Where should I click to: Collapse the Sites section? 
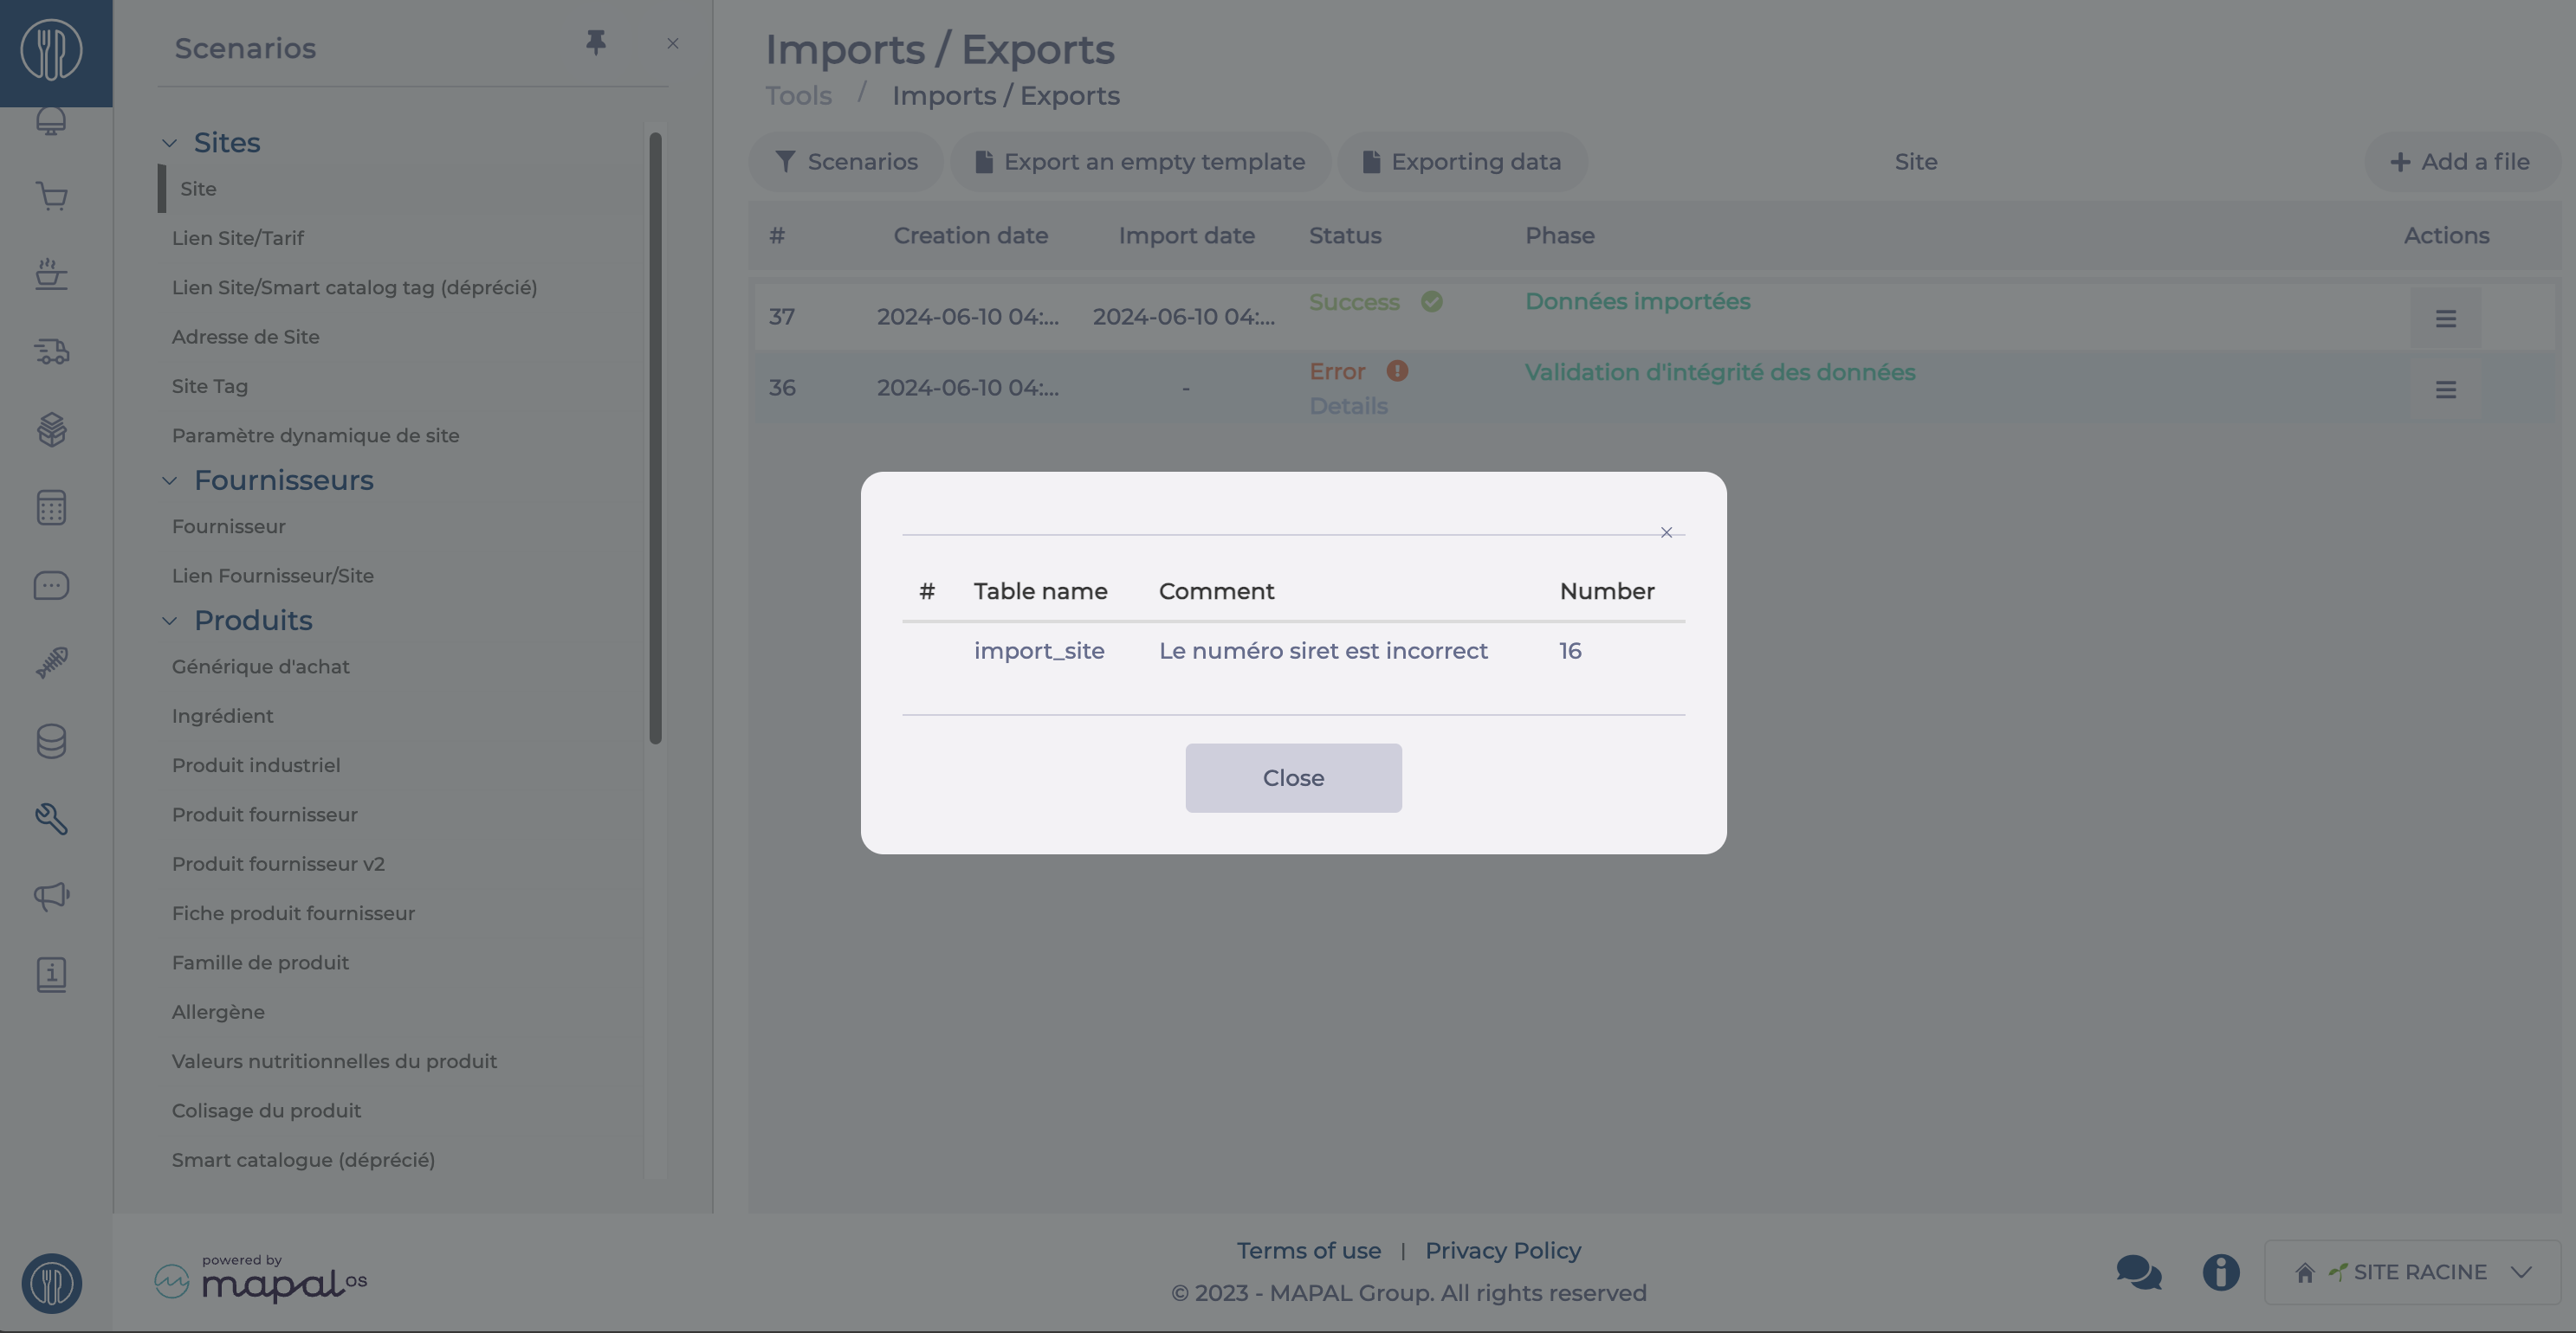pyautogui.click(x=169, y=143)
